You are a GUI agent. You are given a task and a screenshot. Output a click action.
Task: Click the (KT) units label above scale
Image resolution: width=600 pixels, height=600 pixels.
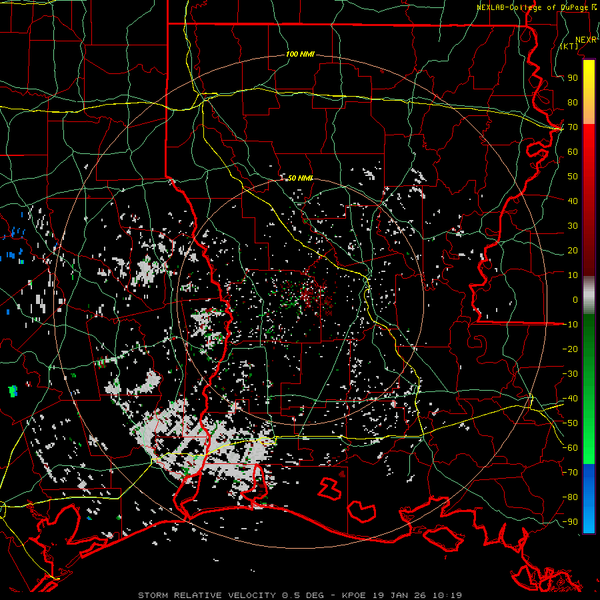tap(569, 46)
